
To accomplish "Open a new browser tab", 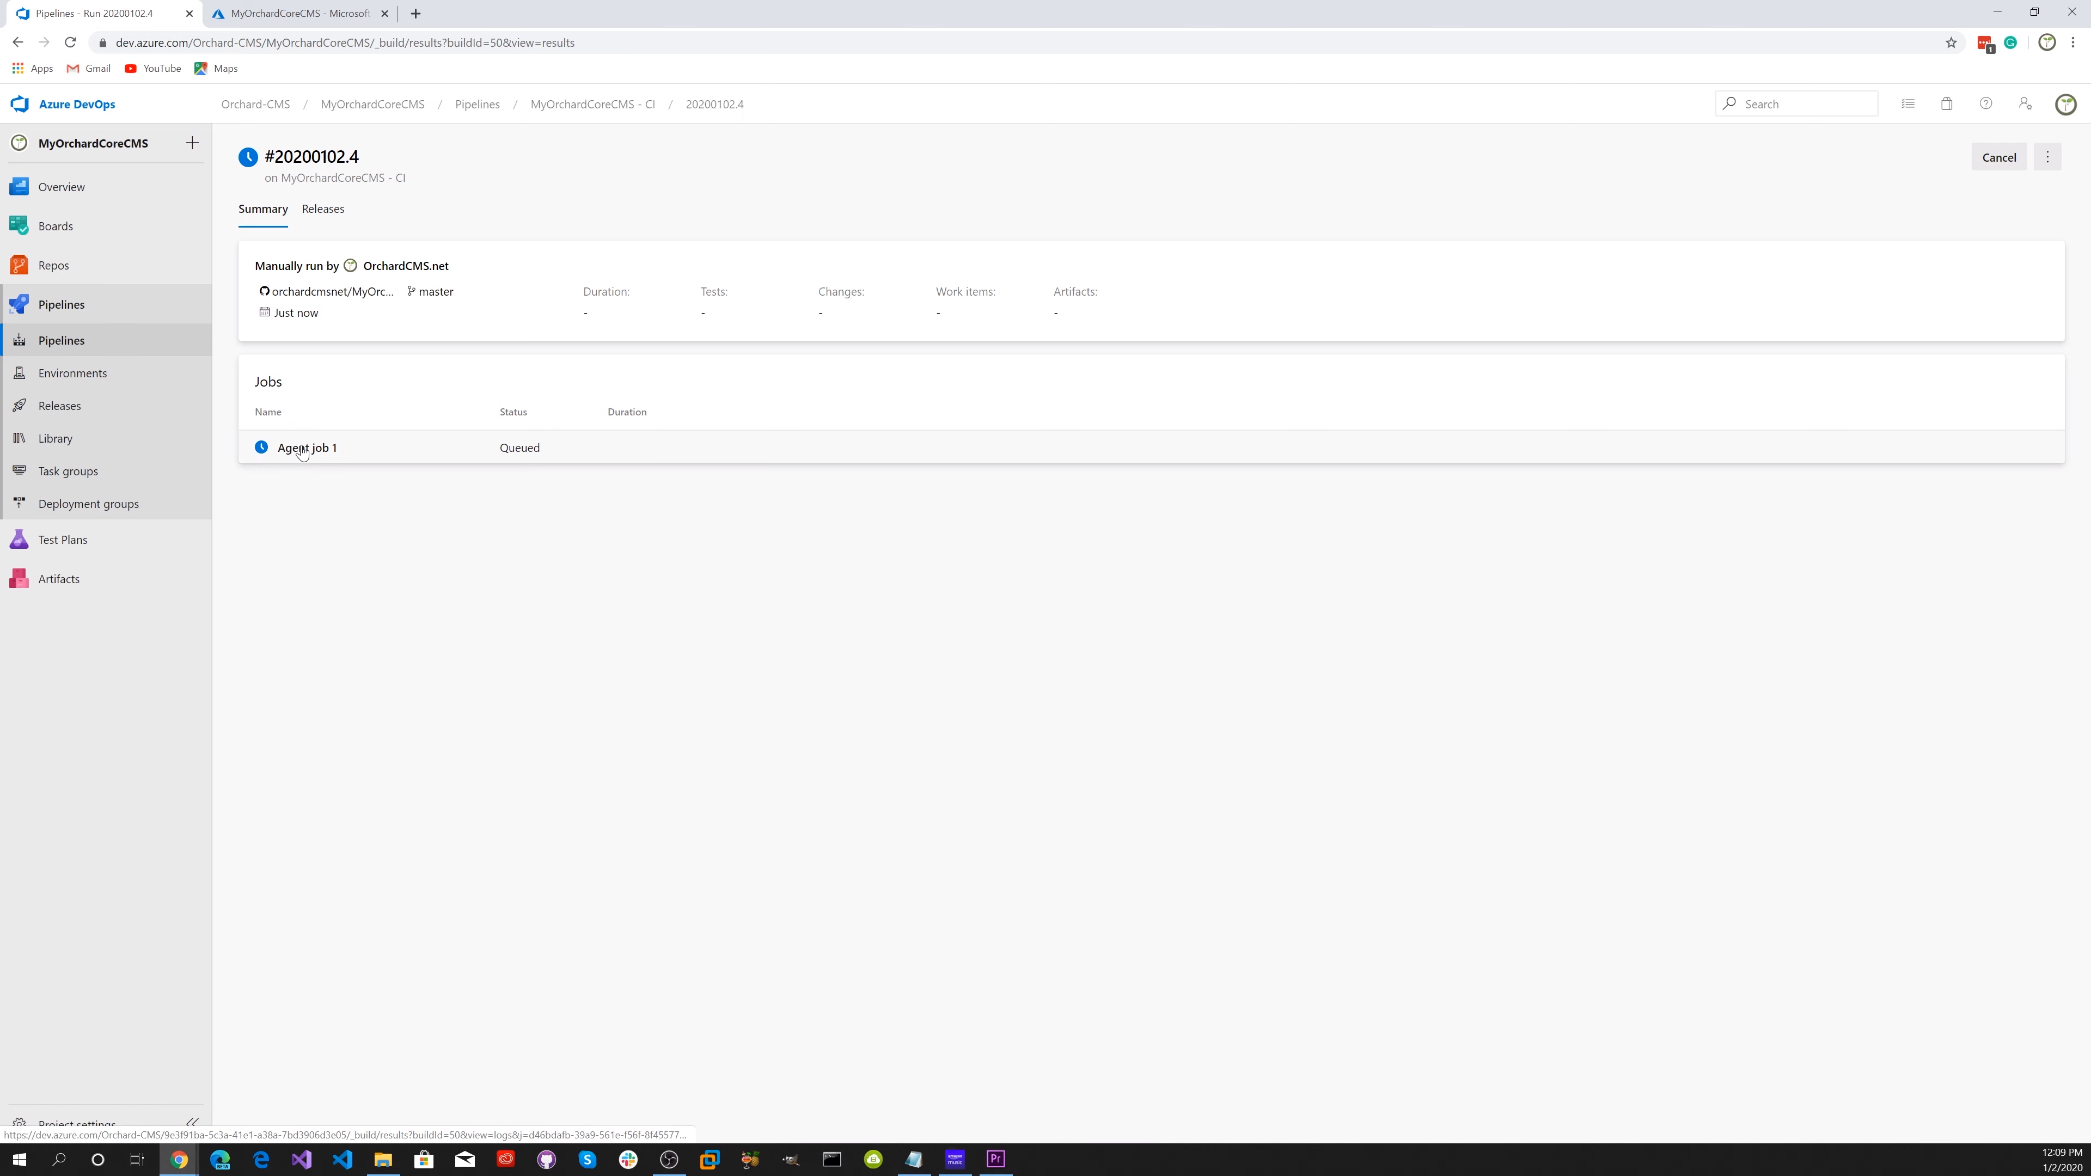I will (415, 14).
